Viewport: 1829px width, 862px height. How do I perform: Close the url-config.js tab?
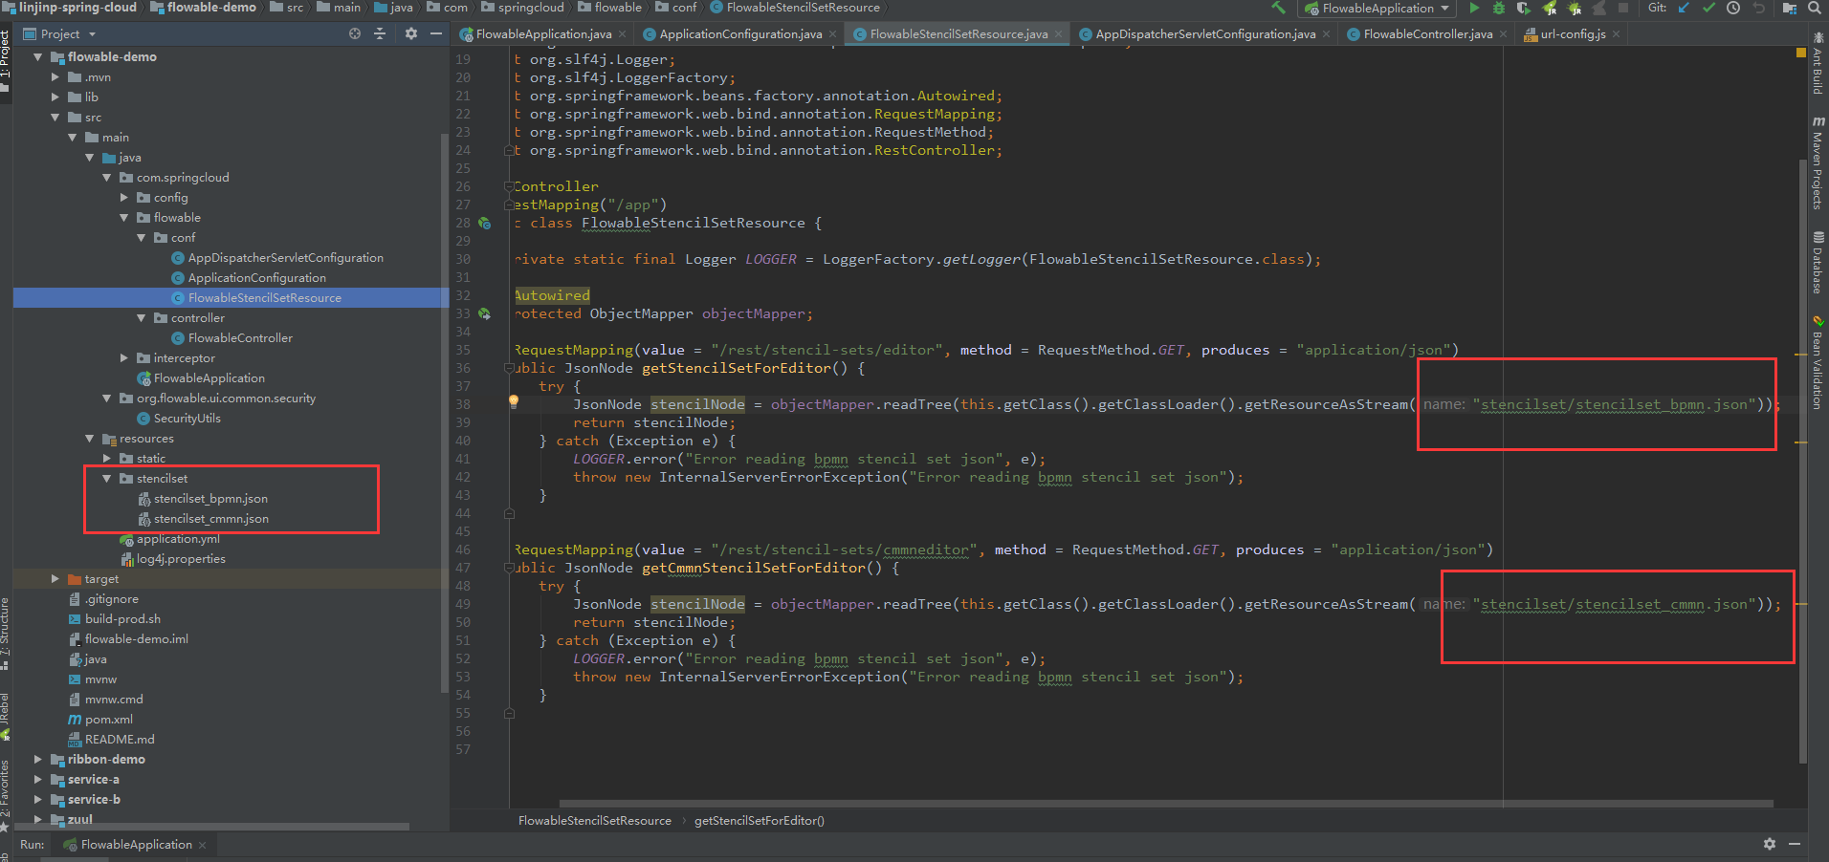click(1616, 34)
